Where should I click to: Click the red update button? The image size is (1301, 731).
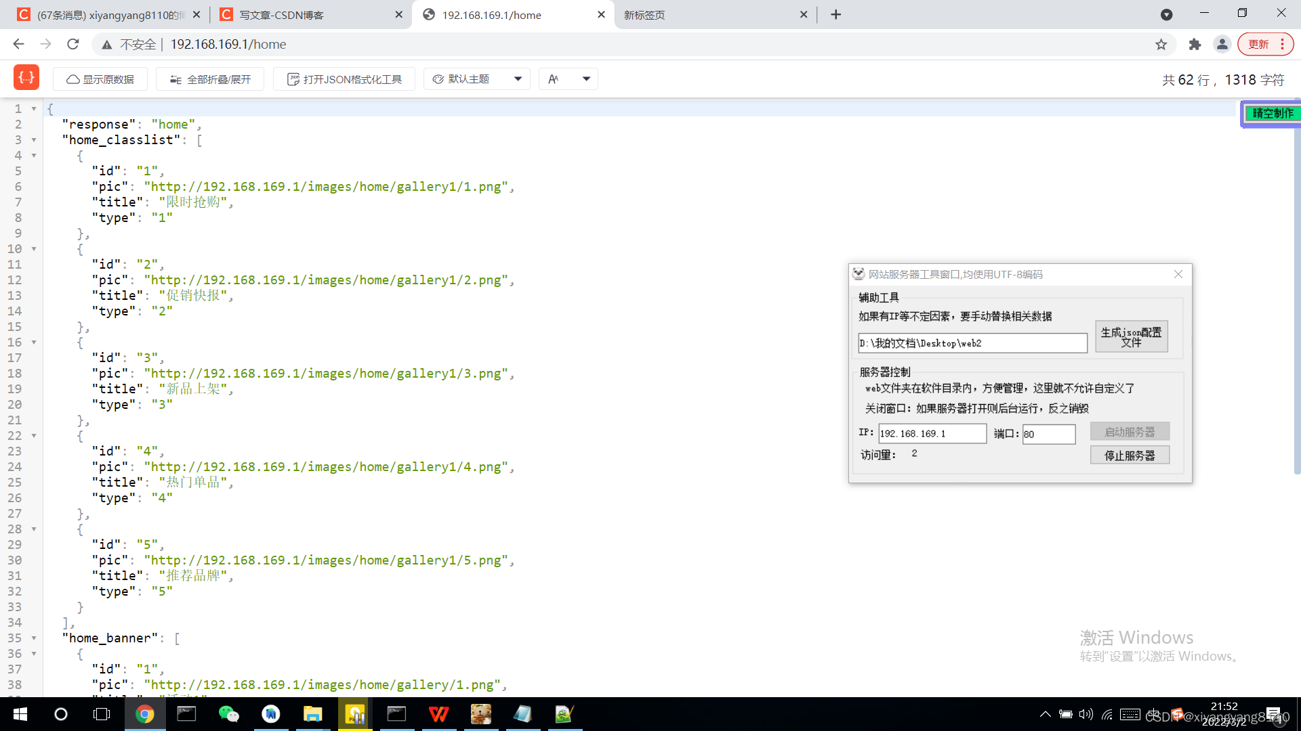1264,44
